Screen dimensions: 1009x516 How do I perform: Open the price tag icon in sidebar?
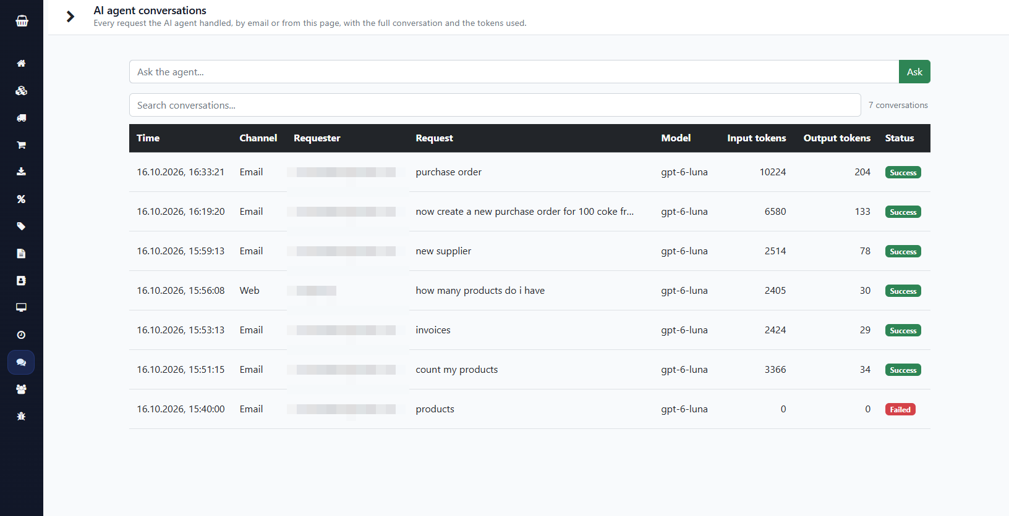[x=21, y=226]
